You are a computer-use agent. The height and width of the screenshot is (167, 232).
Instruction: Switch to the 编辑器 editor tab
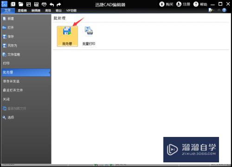(x=36, y=11)
